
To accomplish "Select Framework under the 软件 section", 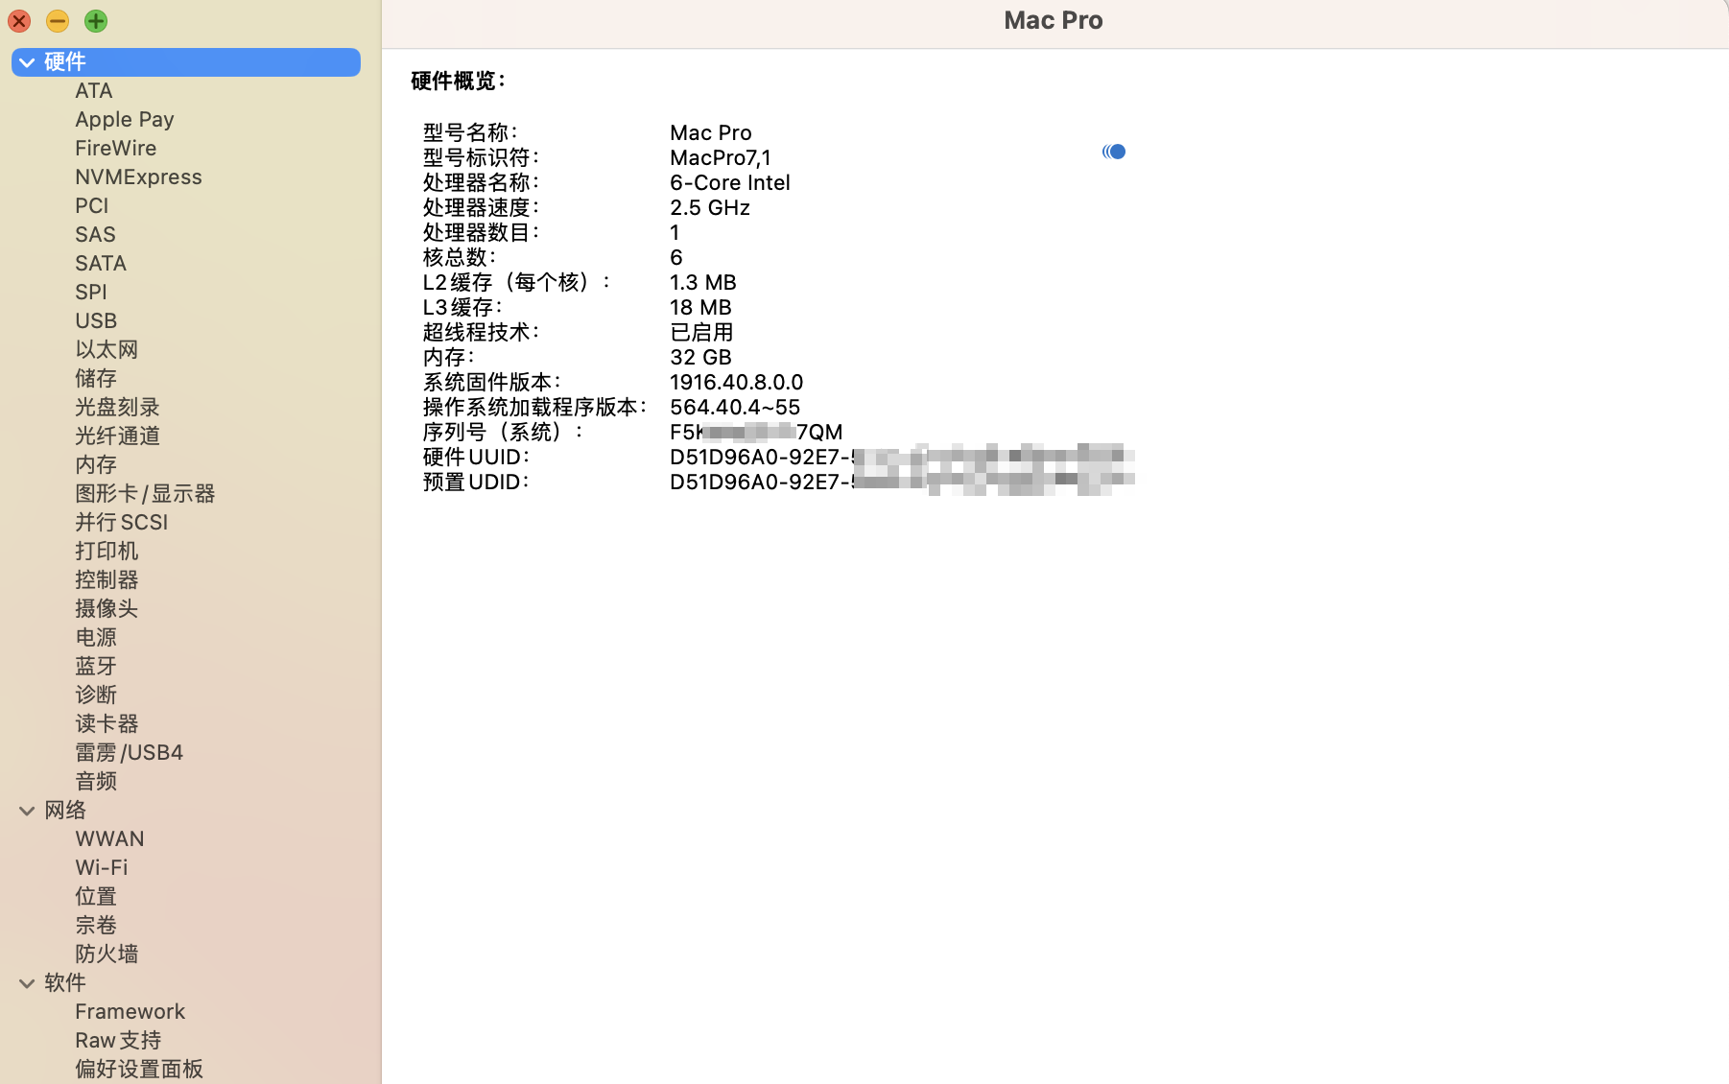I will click(x=130, y=1010).
